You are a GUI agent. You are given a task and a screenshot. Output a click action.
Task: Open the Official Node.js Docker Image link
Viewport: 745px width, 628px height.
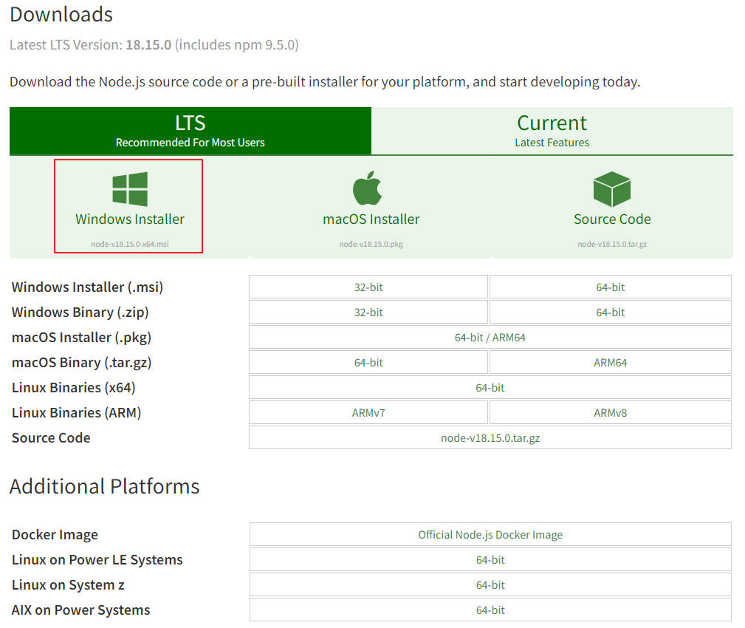click(x=490, y=535)
